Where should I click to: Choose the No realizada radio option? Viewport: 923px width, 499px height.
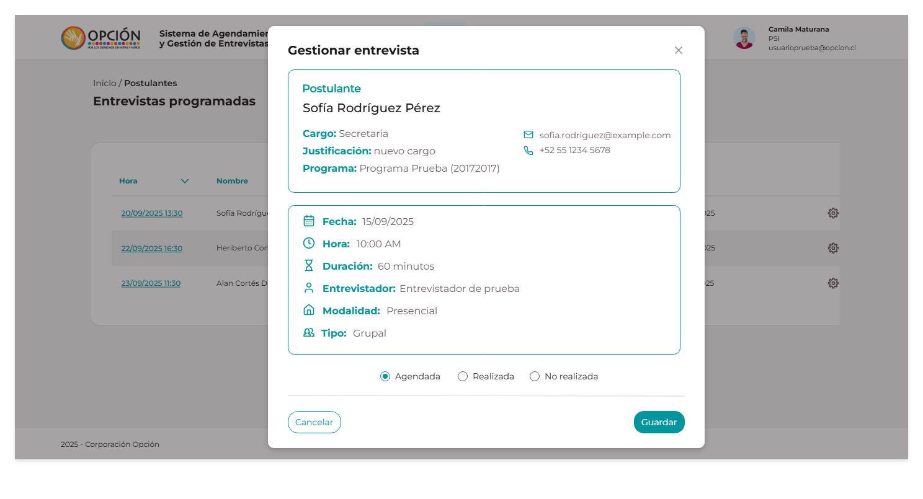click(x=535, y=376)
